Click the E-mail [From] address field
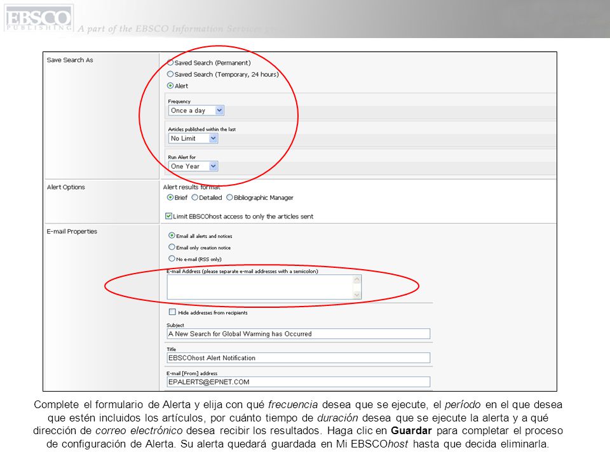The height and width of the screenshot is (457, 610). click(299, 382)
